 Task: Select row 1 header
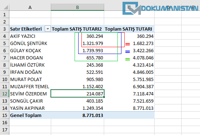[x=5, y=14]
